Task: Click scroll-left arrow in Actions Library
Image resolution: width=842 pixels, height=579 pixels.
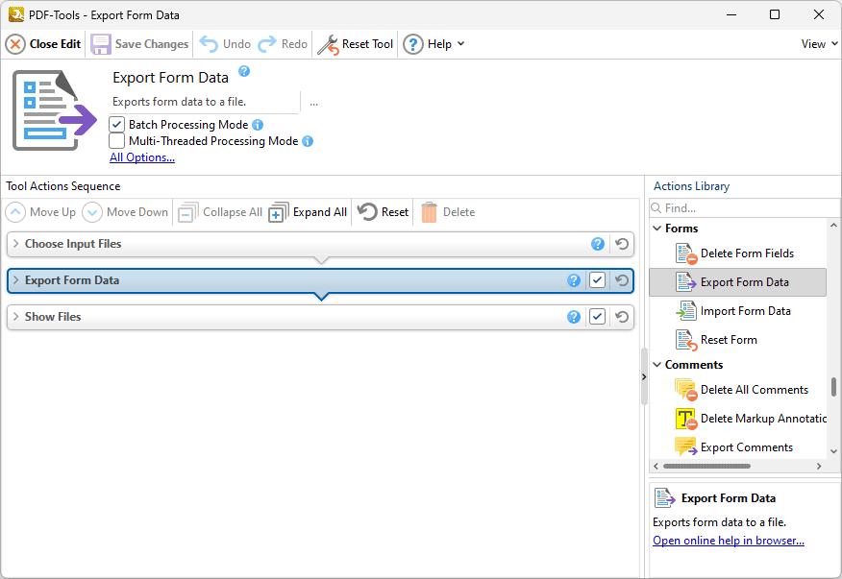Action: pos(656,466)
